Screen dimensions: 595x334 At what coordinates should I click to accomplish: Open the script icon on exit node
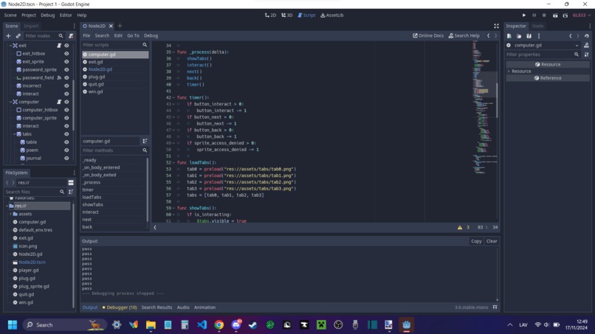[59, 46]
